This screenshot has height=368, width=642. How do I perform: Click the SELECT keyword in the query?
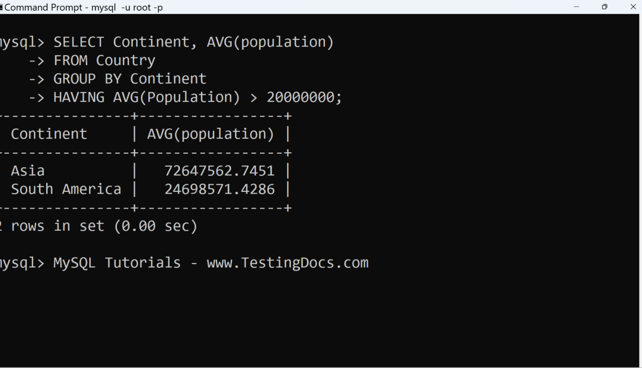(79, 42)
